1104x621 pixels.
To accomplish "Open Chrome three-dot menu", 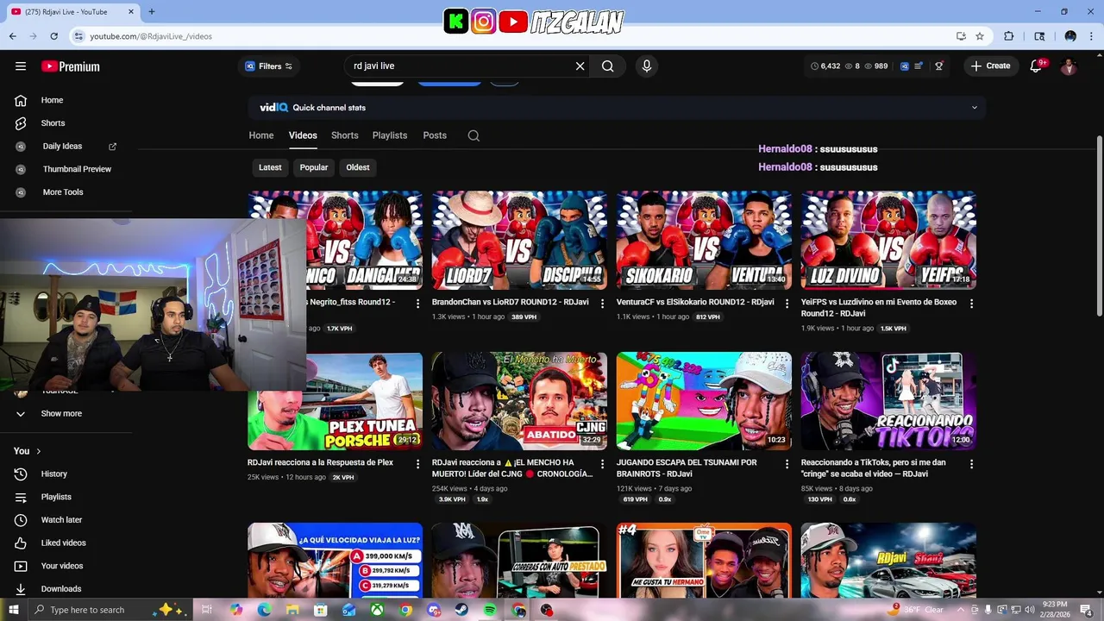I will [x=1092, y=36].
